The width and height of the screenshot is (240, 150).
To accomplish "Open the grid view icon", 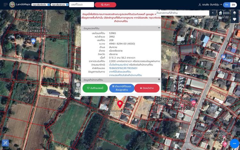I will point(227,13).
